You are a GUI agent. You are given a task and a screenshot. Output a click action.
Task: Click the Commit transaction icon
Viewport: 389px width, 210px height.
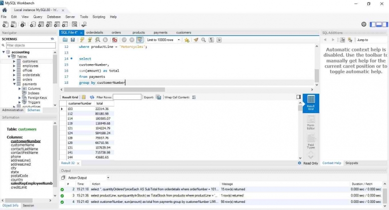pos(124,40)
